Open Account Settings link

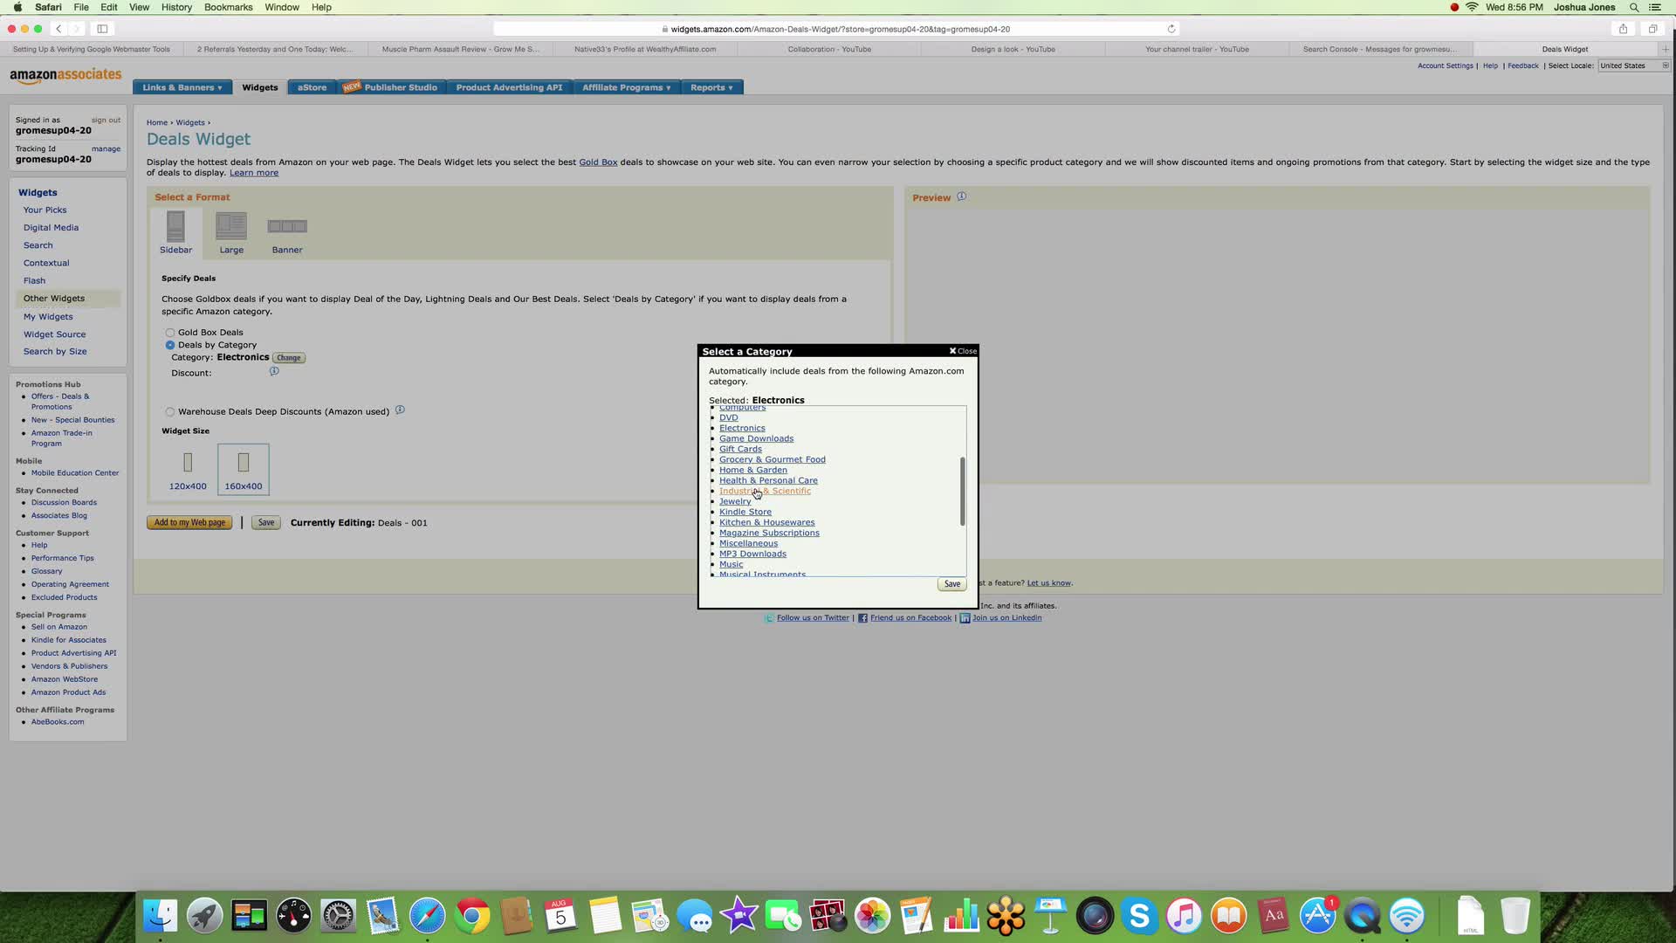click(1445, 65)
